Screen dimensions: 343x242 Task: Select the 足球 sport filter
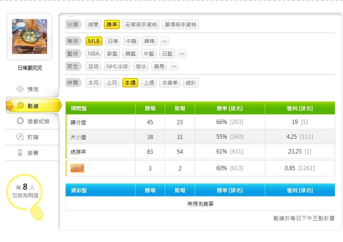click(93, 66)
